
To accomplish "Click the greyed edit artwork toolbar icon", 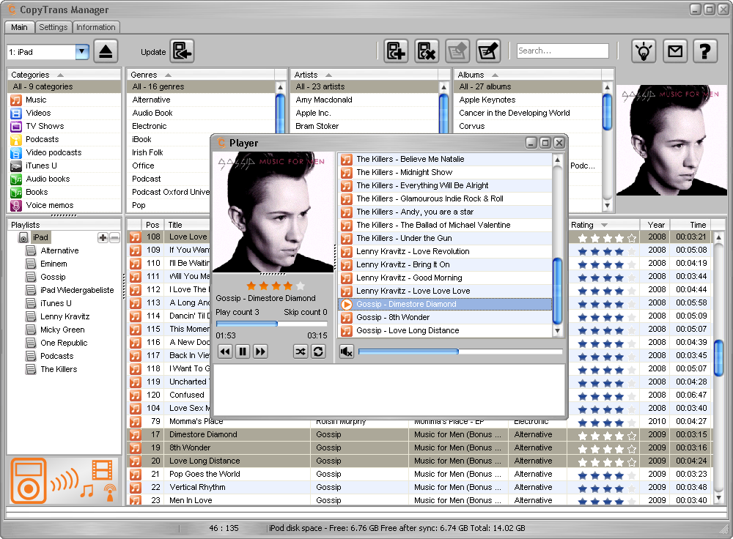I will 457,51.
